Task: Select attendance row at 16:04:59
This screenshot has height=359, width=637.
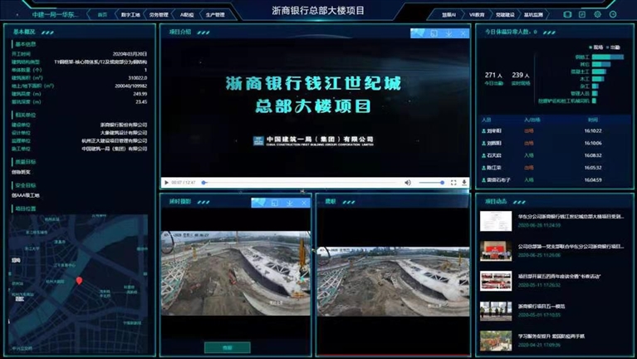Action: click(x=556, y=179)
